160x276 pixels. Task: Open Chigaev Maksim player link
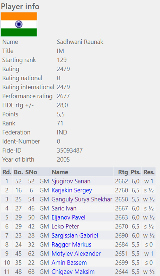[73, 272]
